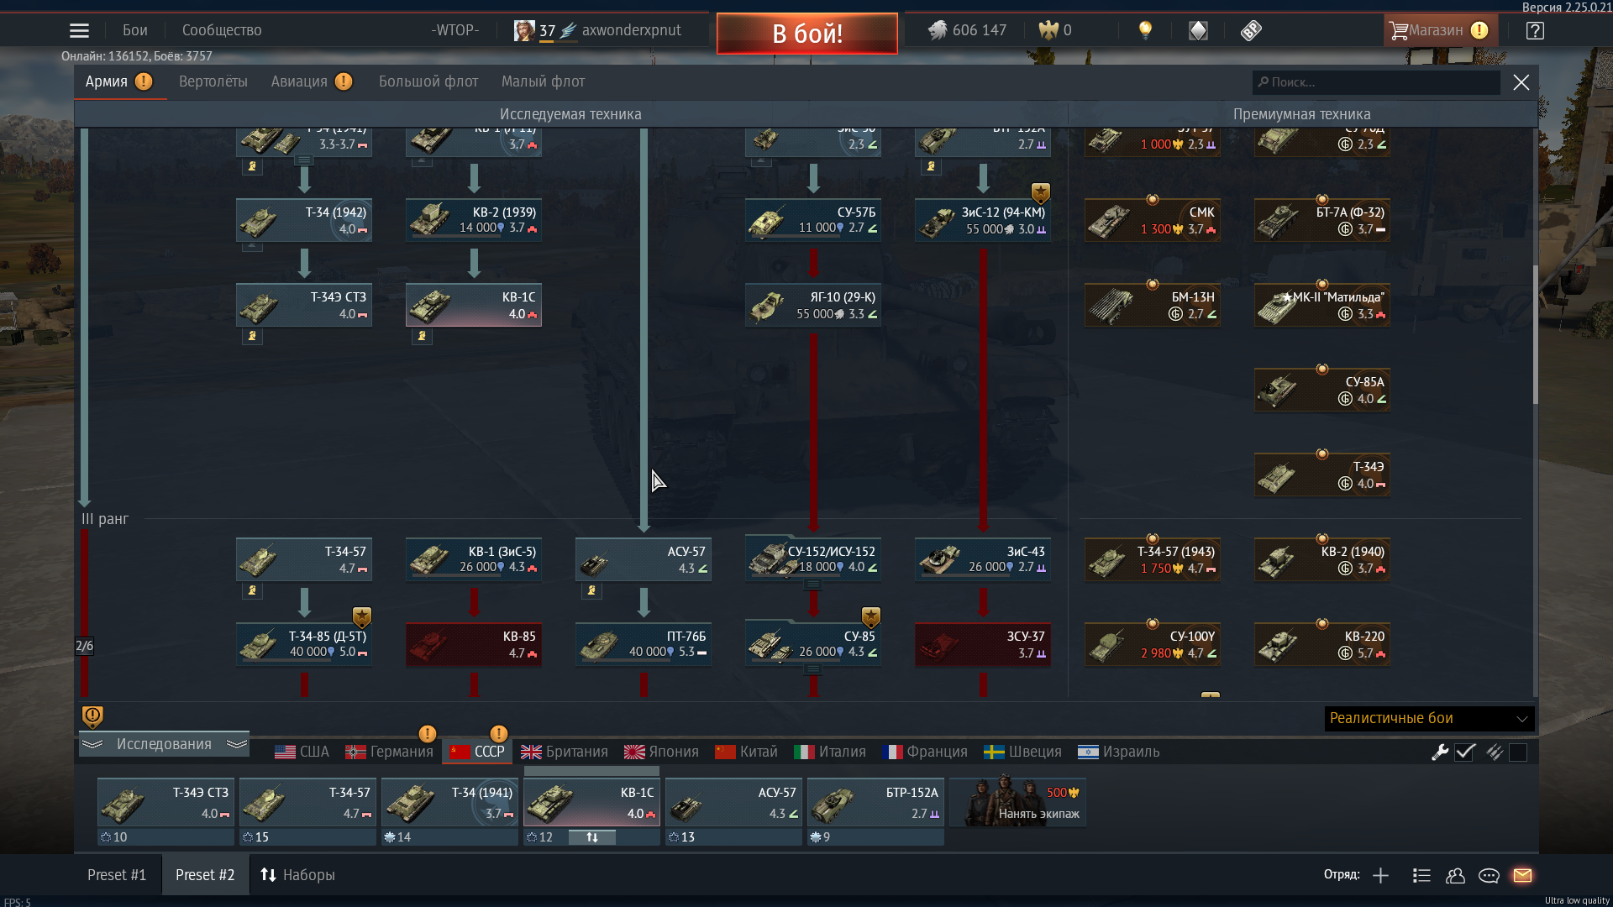Screen dimensions: 1613x907
Task: Select the Британия nation tab
Action: [x=565, y=752]
